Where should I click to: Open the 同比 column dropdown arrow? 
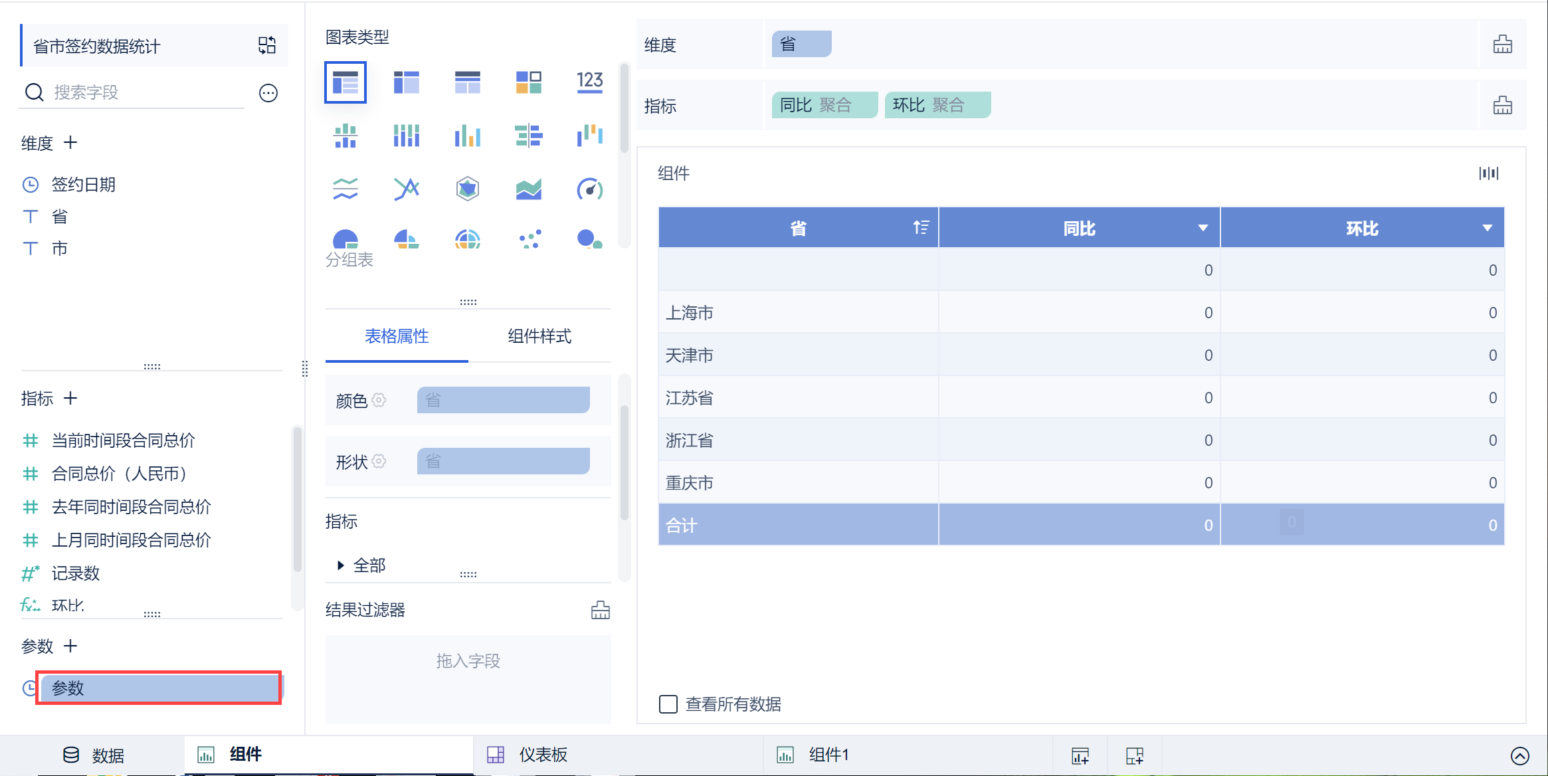[1203, 228]
